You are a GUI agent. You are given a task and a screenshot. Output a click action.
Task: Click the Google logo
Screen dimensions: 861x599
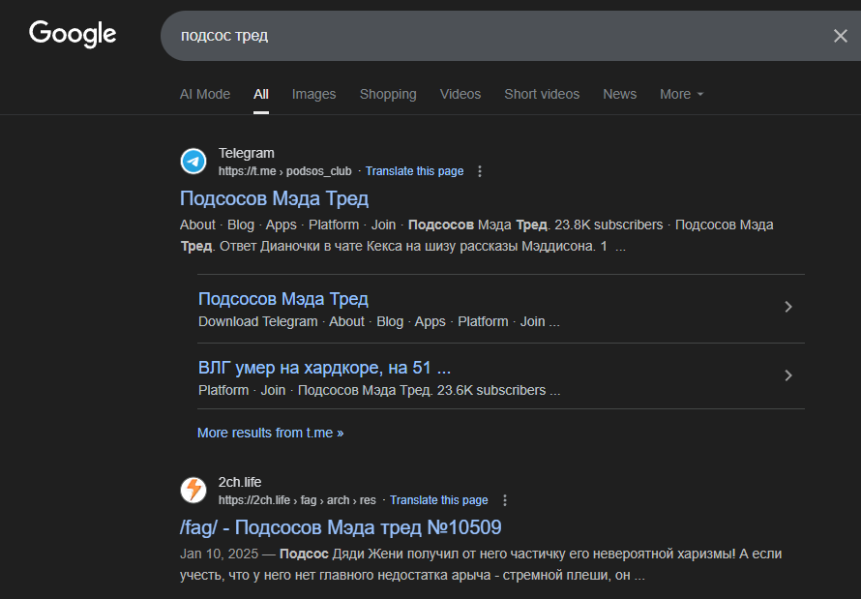(x=73, y=34)
